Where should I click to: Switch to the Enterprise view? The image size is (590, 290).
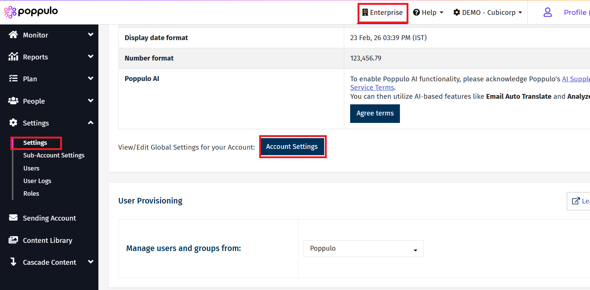[x=382, y=12]
